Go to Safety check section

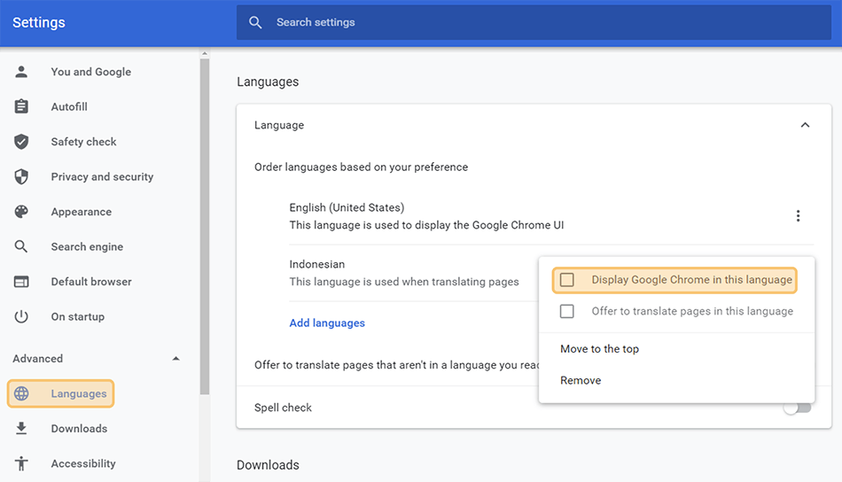(84, 142)
